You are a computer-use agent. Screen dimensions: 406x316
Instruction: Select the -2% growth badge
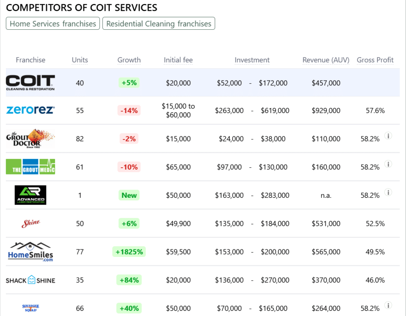(129, 139)
